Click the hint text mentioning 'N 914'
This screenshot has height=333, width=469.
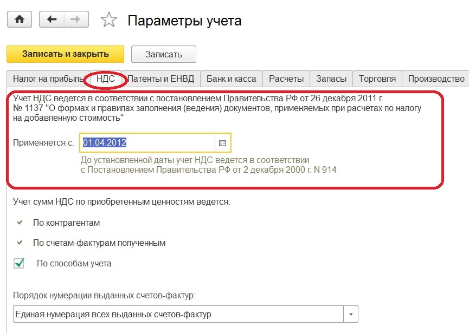coord(209,165)
